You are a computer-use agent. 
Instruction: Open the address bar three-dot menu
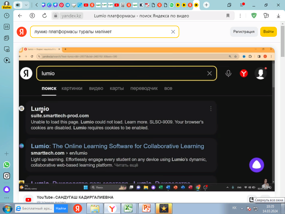pyautogui.click(x=240, y=16)
